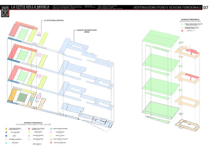Click the orange legend dot in the bottom legend
Image resolution: width=209 pixels, height=156 pixels.
click(x=6, y=129)
